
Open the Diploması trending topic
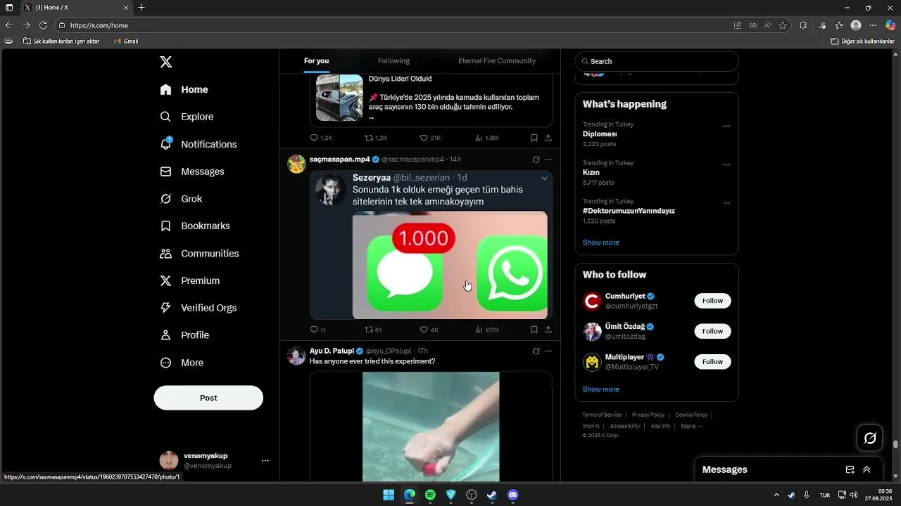tap(600, 134)
